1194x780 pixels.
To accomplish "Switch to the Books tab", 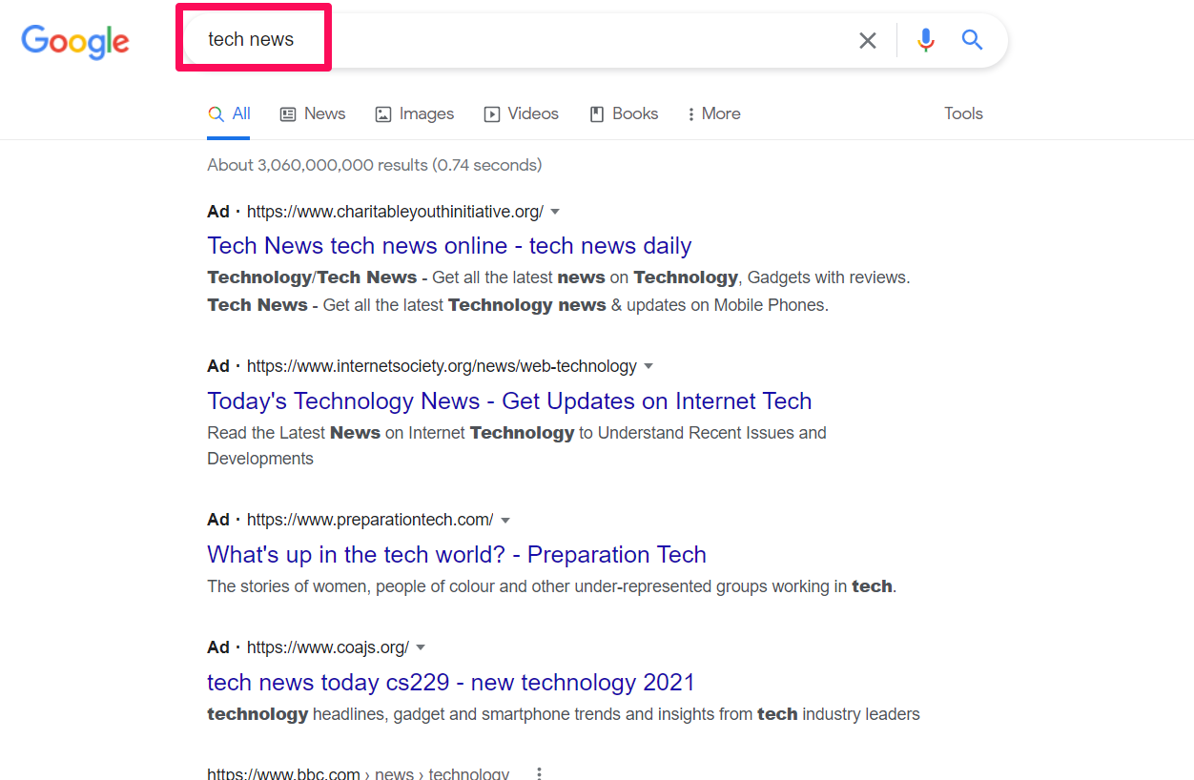I will pyautogui.click(x=624, y=113).
